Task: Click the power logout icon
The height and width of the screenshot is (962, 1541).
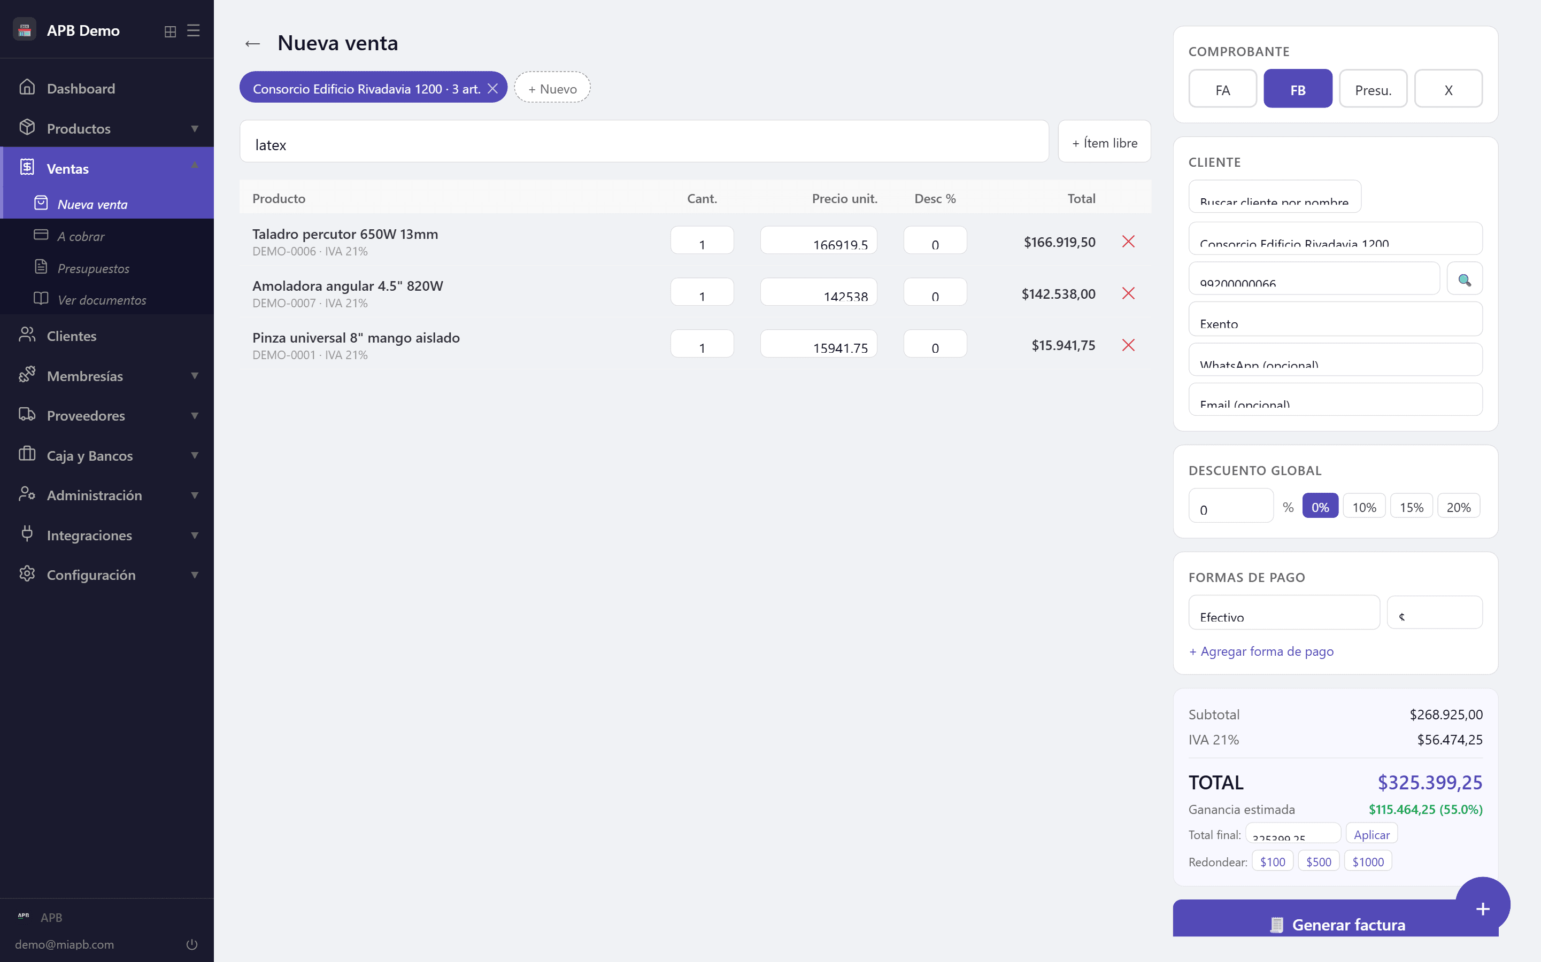Action: pos(191,944)
